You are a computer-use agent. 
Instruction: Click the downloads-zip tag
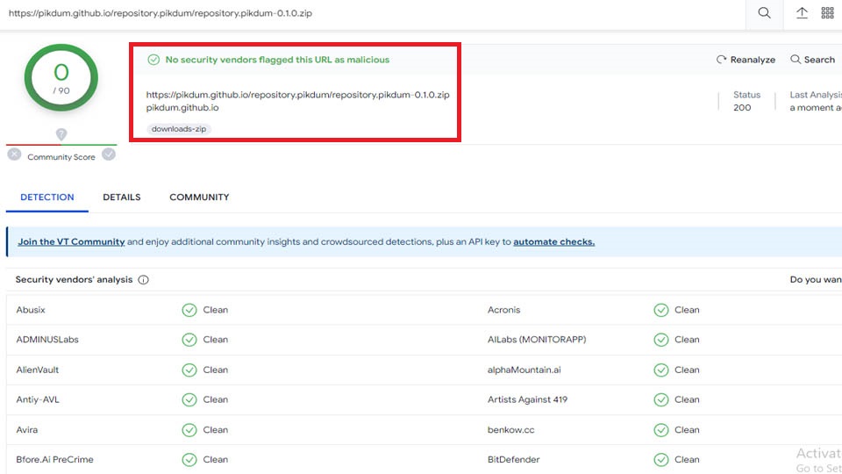coord(179,129)
